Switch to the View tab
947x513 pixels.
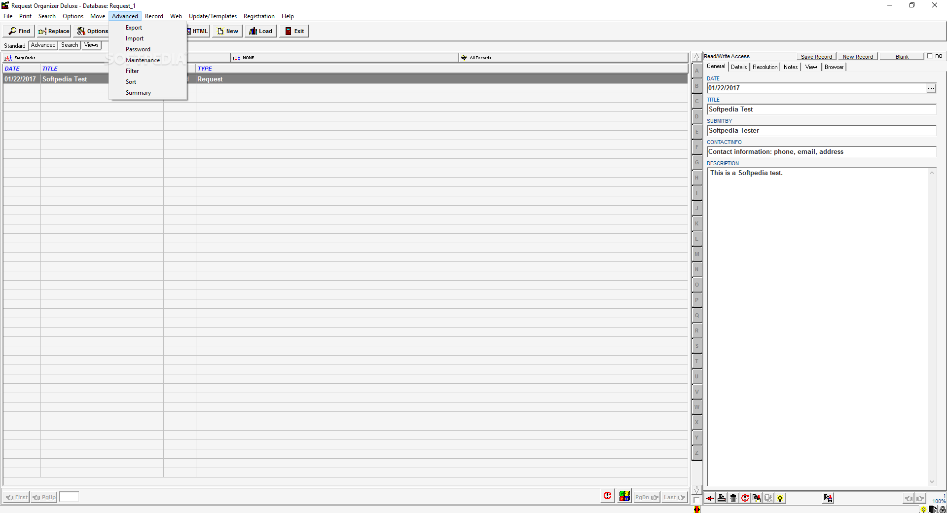[811, 67]
